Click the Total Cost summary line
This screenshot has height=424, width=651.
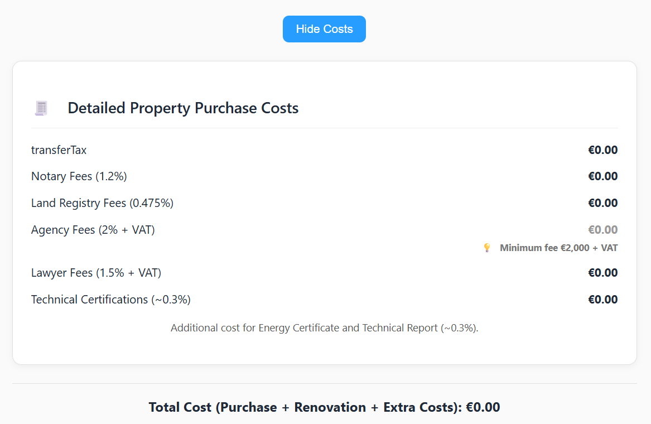pyautogui.click(x=324, y=407)
